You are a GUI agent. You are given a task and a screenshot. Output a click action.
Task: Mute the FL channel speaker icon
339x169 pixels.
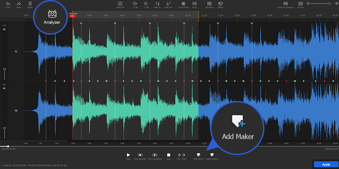4,29
